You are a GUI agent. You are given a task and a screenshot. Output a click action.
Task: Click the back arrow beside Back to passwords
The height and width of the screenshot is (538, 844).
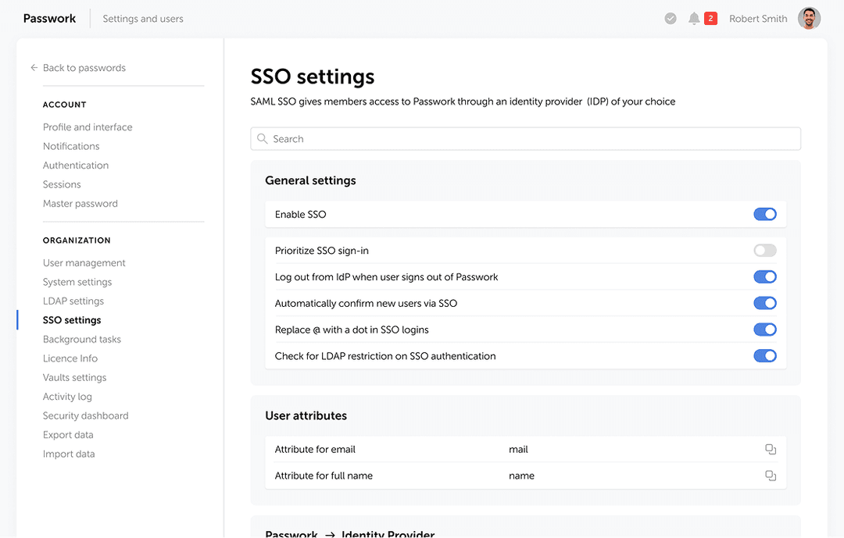click(34, 68)
